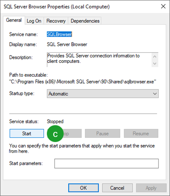Screen dimensions: 170x196
Task: Select the Dependencies tab
Action: click(85, 21)
